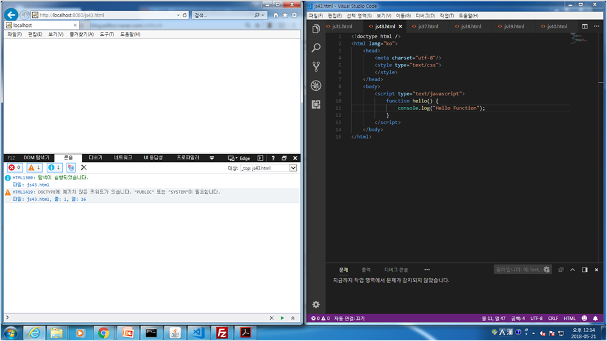This screenshot has width=607, height=341.
Task: Toggle clear-on-navigate icon in F12 console
Action: click(x=71, y=167)
